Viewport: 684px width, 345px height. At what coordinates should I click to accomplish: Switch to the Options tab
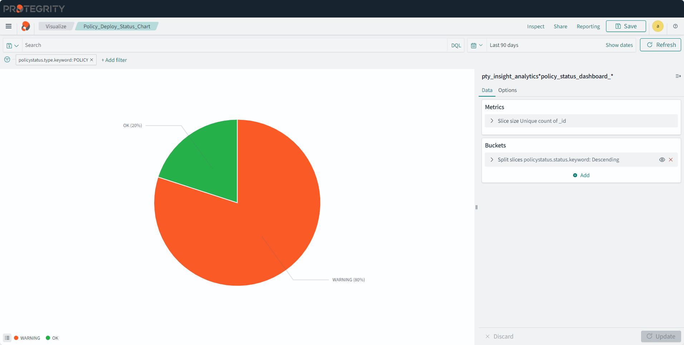(507, 90)
